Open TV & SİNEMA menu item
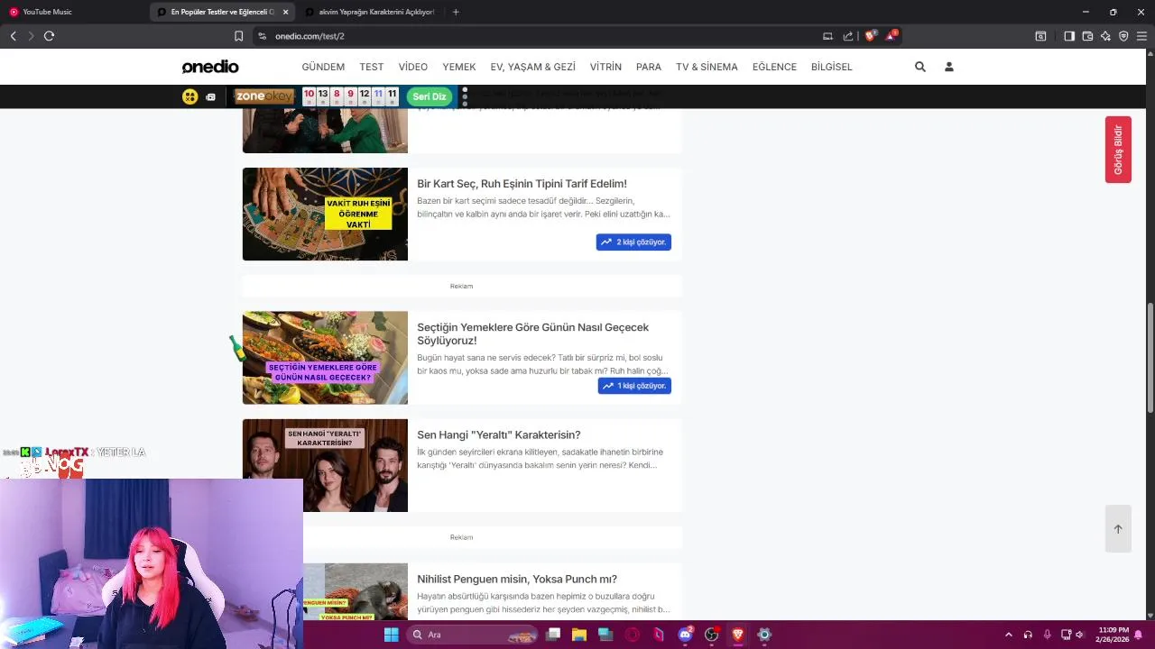 [x=707, y=67]
